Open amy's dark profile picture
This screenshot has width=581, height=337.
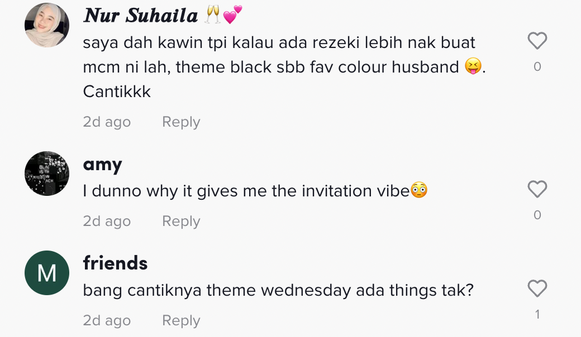47,173
